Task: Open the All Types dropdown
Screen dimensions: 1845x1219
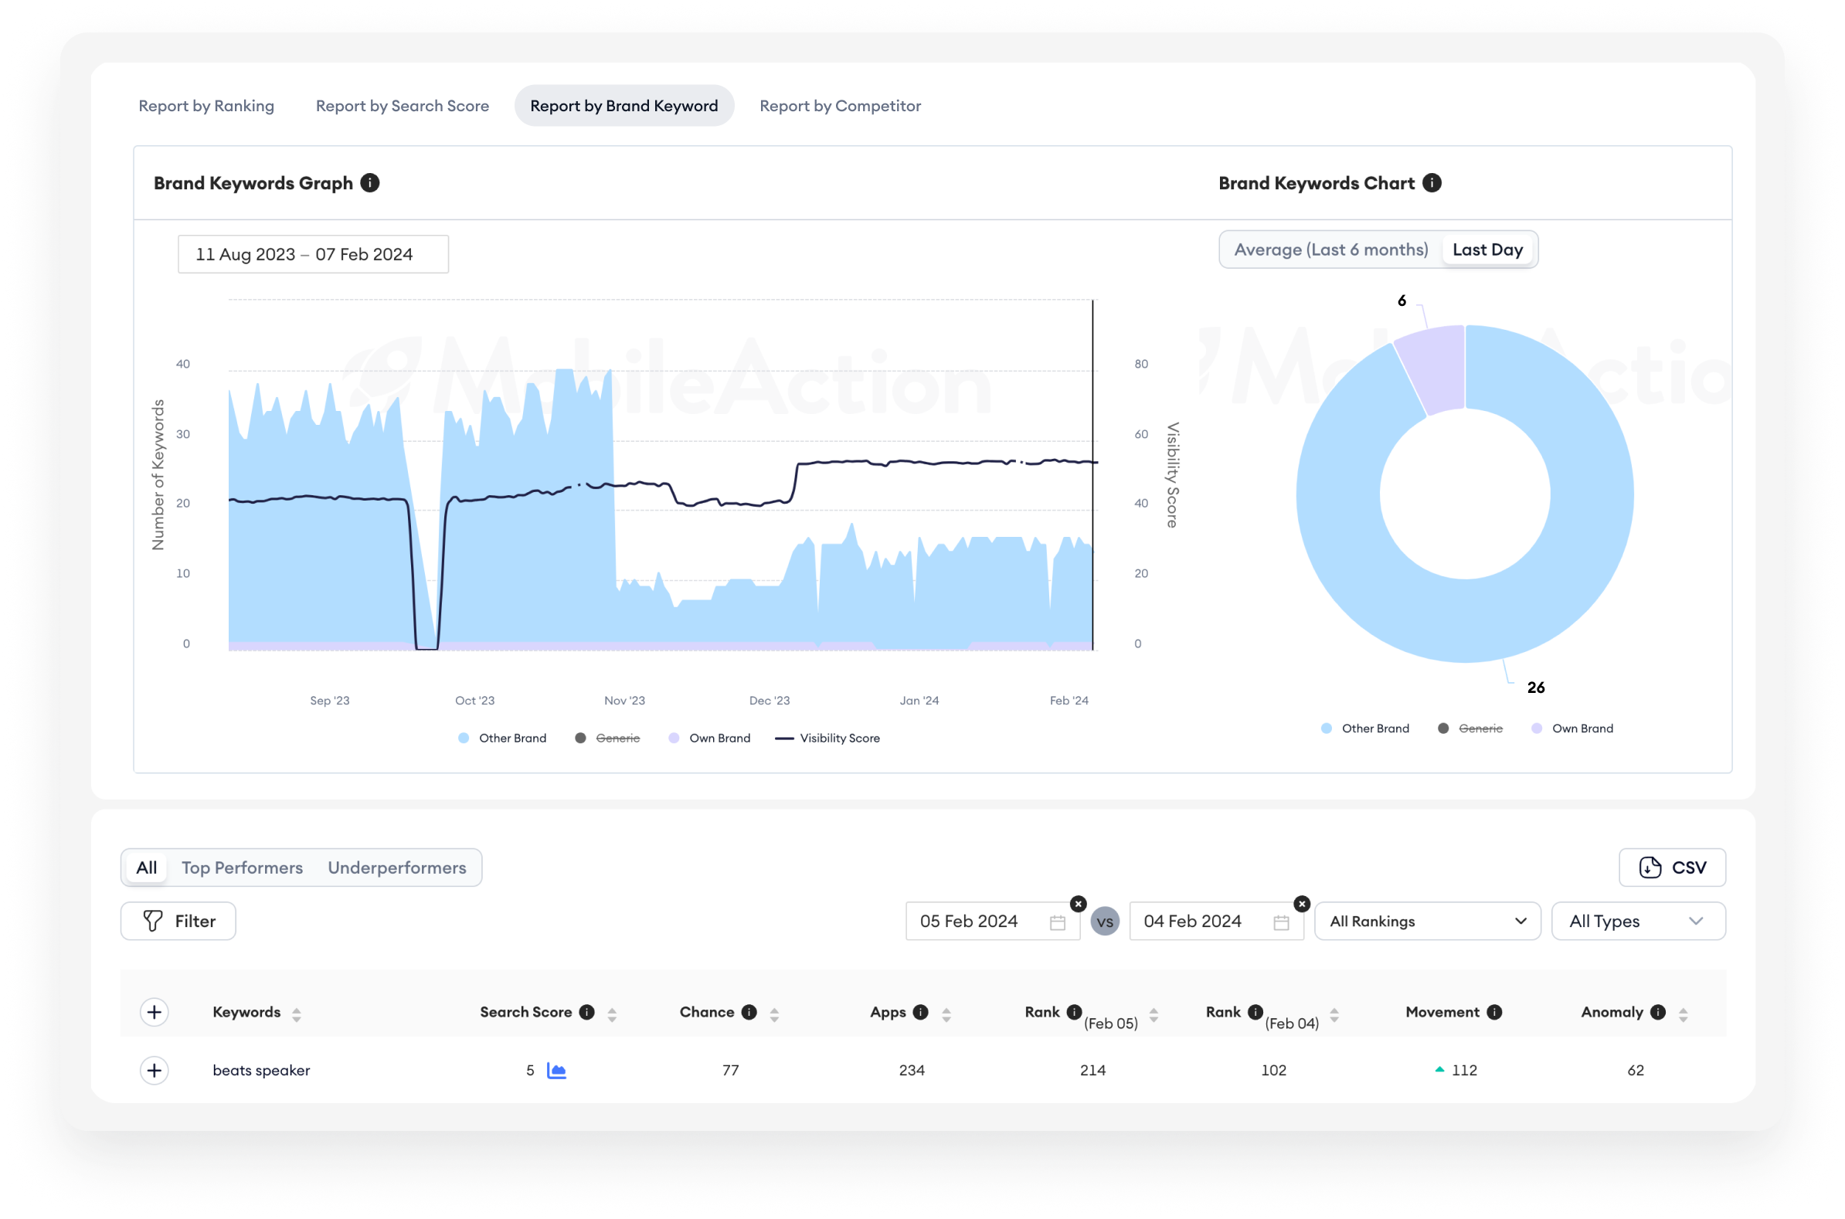Action: point(1639,922)
